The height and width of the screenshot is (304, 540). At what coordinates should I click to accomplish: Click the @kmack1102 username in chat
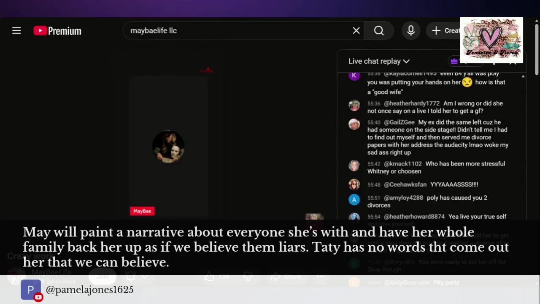point(403,164)
